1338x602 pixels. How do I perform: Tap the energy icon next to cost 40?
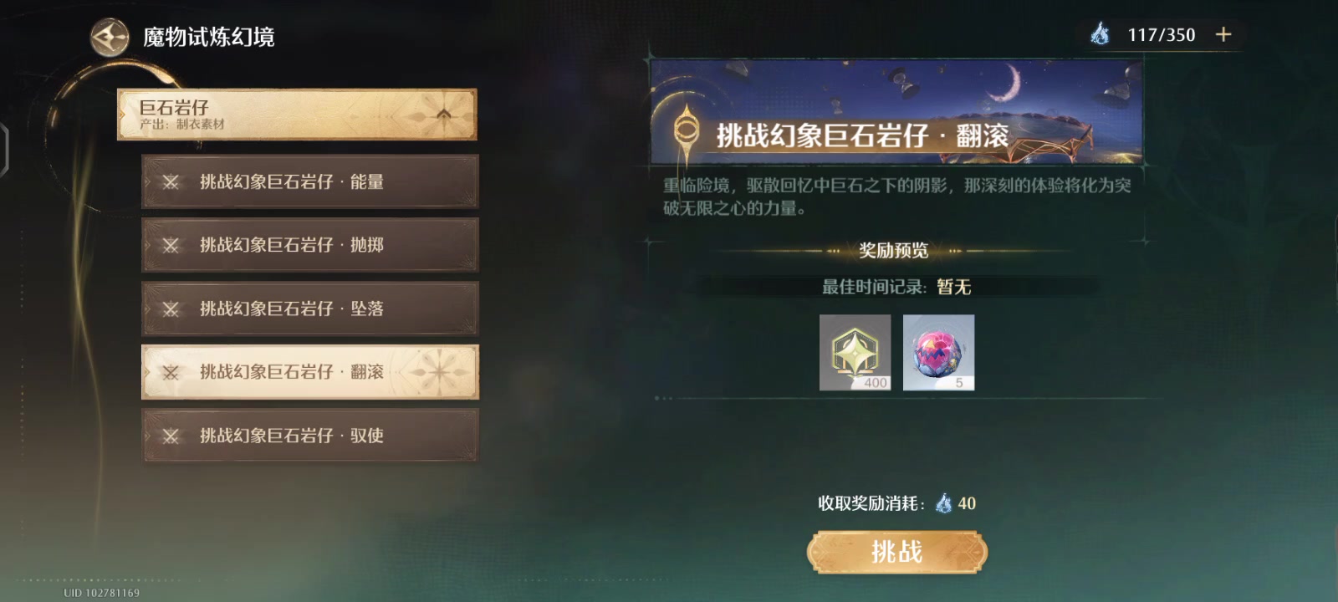[943, 503]
